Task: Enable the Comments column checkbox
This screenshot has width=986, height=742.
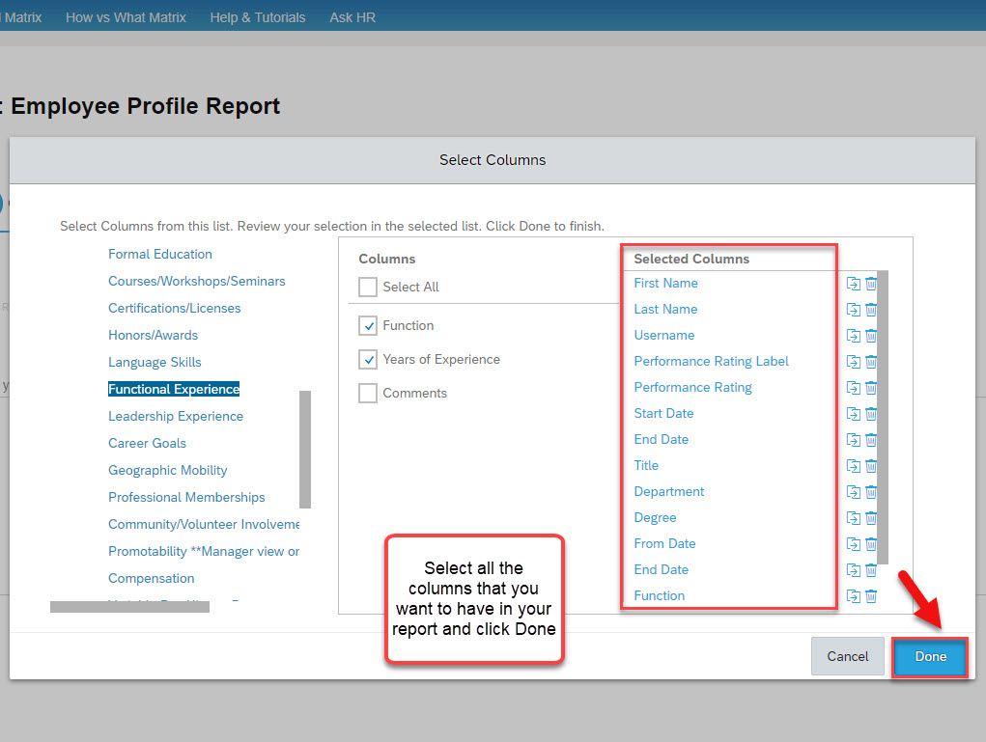Action: (x=368, y=394)
